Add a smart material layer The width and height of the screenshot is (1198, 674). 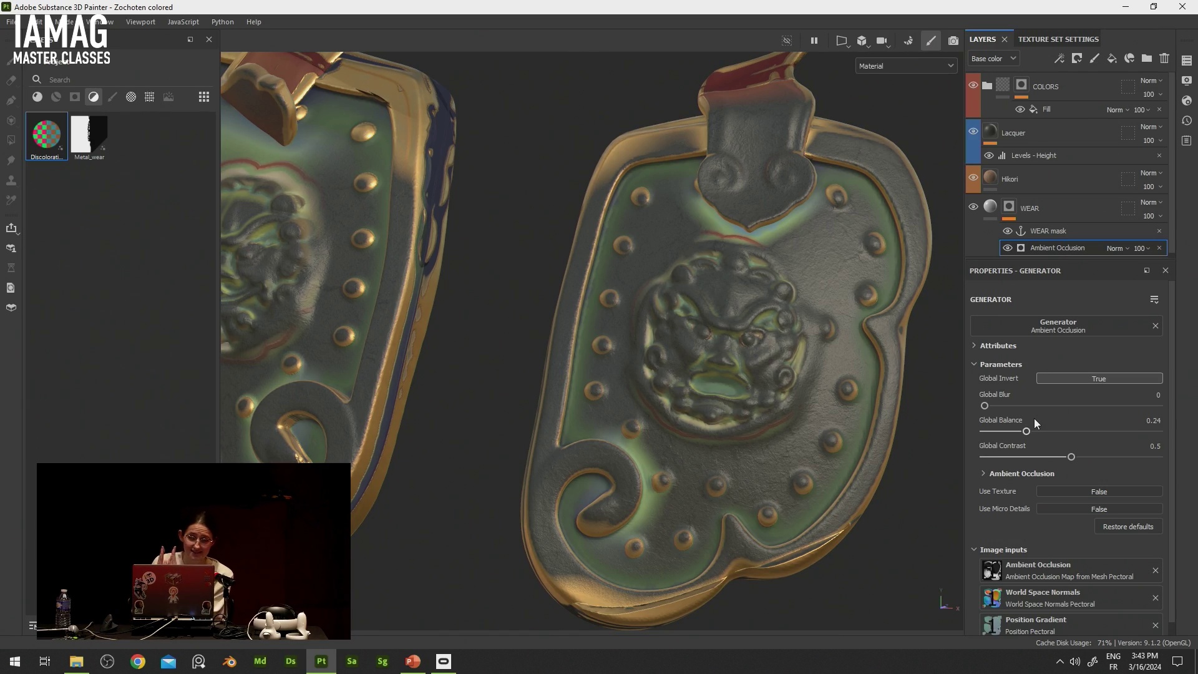(1129, 59)
